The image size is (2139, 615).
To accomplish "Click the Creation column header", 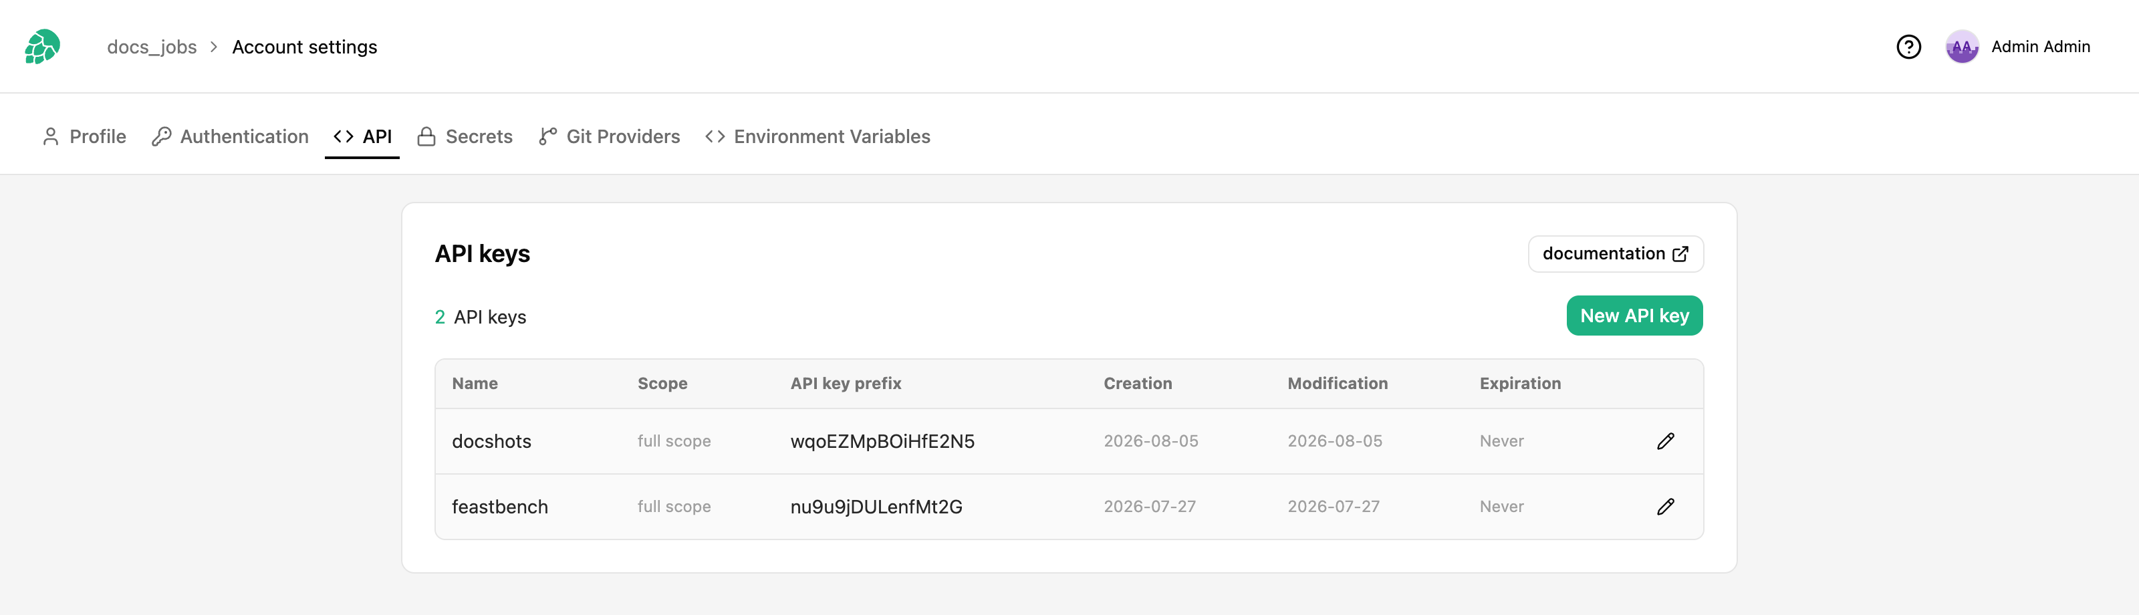I will click(x=1138, y=384).
